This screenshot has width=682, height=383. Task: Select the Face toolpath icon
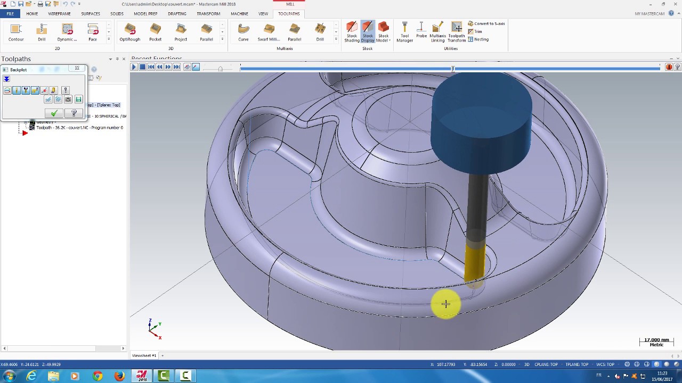[x=93, y=32]
